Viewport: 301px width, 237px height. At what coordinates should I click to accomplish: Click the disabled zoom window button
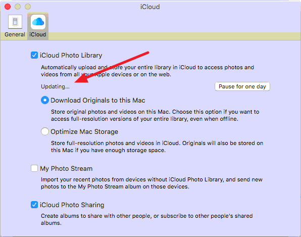click(28, 7)
